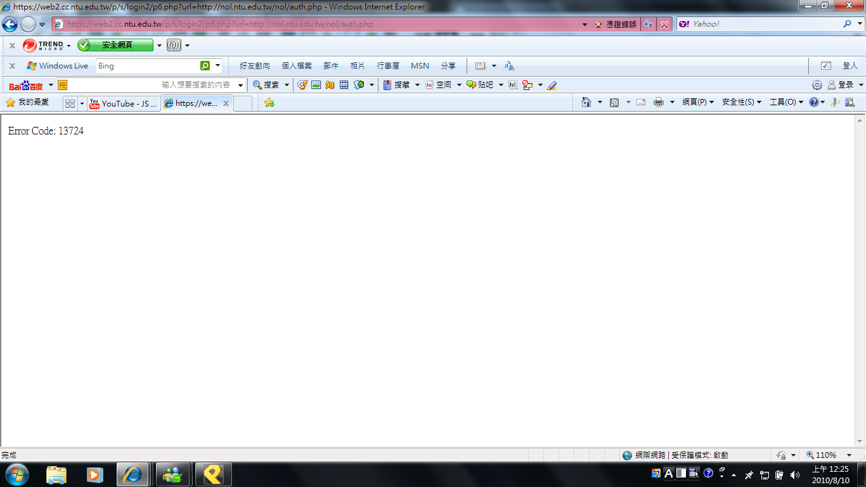This screenshot has width=866, height=487.
Task: Open the 安全性(S) safety dropdown menu
Action: [741, 102]
